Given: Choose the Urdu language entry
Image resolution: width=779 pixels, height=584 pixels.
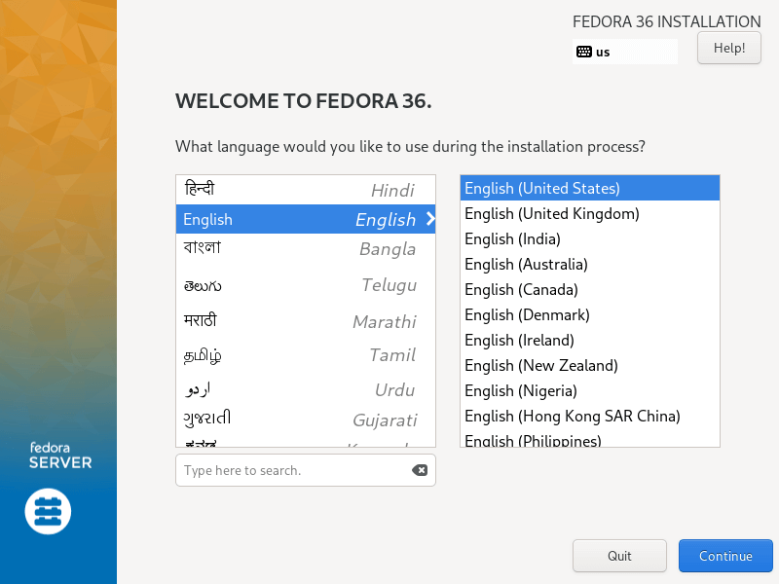Looking at the screenshot, I should (305, 390).
